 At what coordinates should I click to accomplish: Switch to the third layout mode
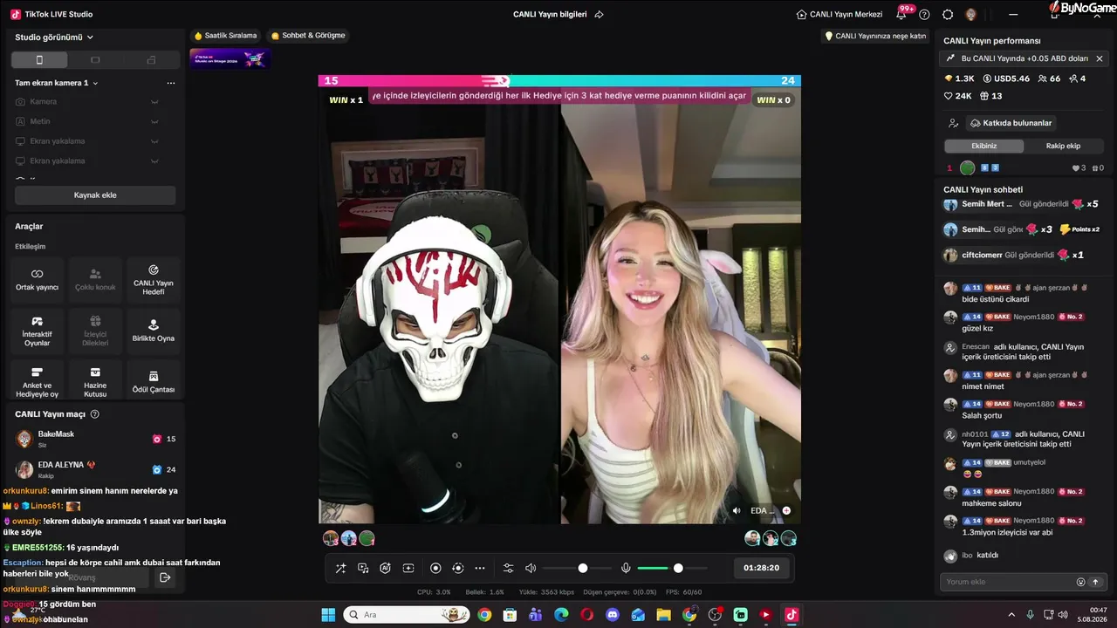[151, 60]
